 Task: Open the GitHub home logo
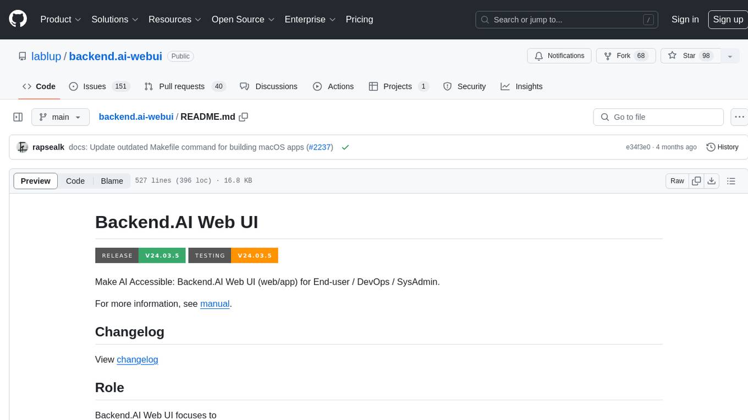[18, 19]
